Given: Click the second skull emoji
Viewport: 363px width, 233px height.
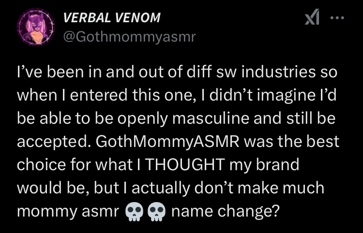Looking at the screenshot, I should pyautogui.click(x=155, y=212).
